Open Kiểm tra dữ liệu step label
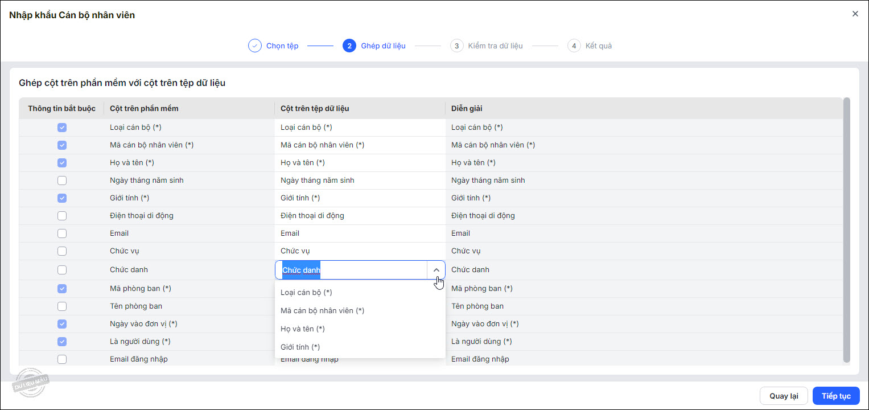869x410 pixels. tap(495, 46)
